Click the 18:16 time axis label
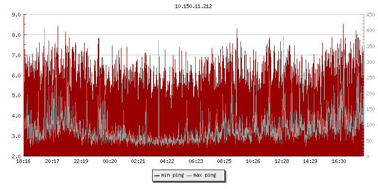Image resolution: width=378 pixels, height=189 pixels. tap(24, 162)
